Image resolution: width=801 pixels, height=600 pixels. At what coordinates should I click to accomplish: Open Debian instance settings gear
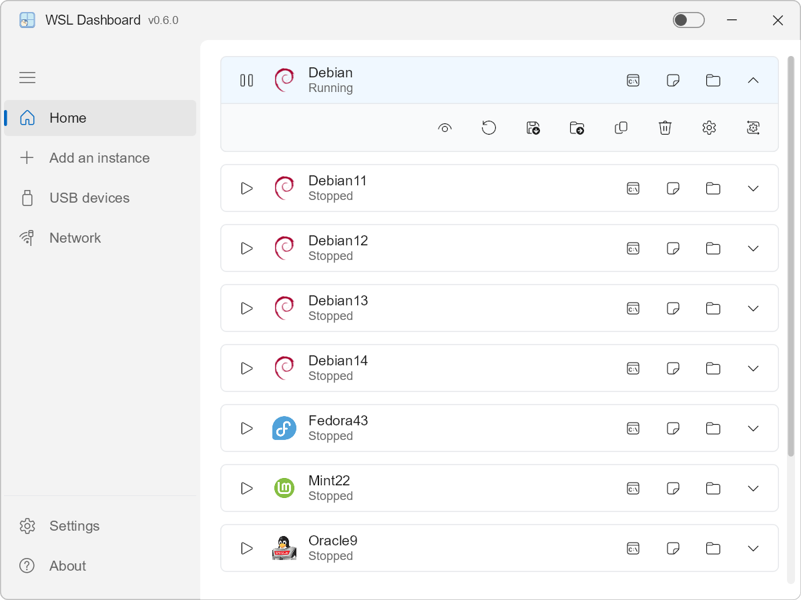click(709, 127)
